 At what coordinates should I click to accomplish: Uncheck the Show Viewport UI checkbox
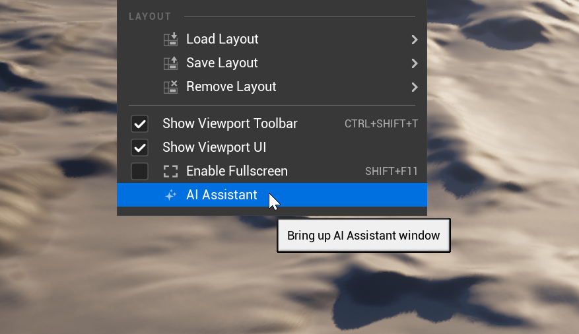coord(139,148)
